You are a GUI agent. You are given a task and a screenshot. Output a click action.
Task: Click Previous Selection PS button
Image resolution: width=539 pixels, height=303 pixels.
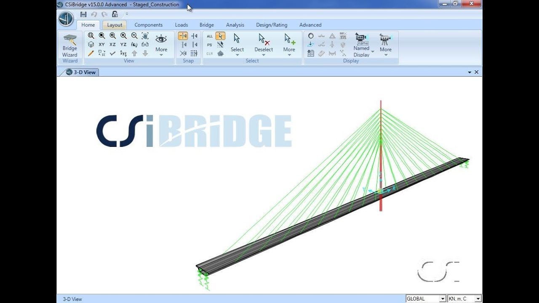(210, 45)
